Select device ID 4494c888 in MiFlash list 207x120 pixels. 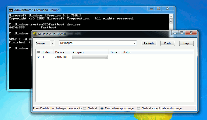coord(61,57)
